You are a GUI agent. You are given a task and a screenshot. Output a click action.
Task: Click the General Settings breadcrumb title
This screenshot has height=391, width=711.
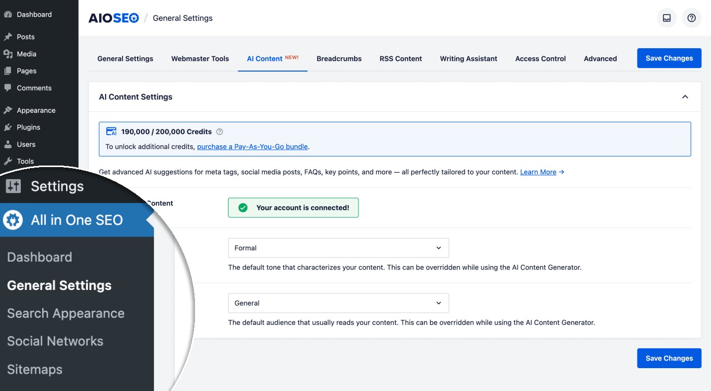(x=183, y=18)
